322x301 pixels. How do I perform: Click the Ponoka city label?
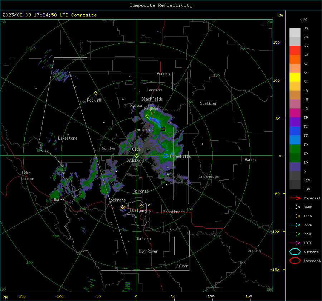click(x=163, y=74)
